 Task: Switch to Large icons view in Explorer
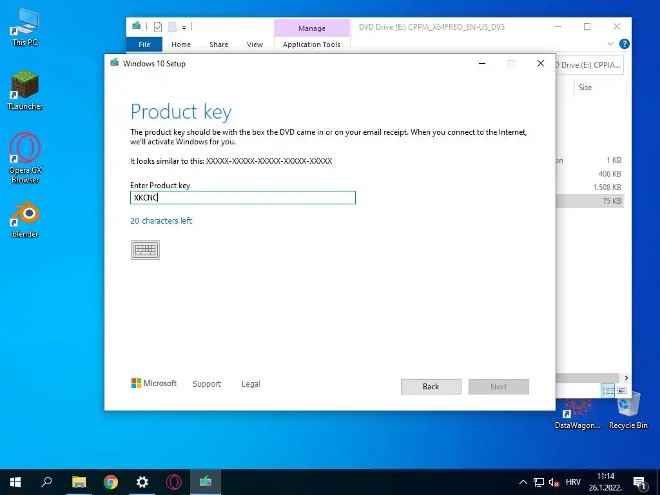(x=622, y=391)
